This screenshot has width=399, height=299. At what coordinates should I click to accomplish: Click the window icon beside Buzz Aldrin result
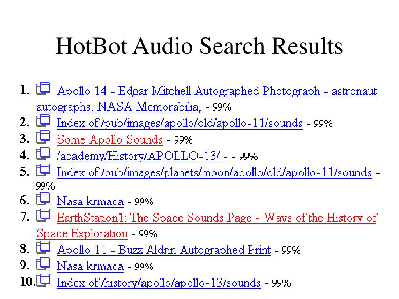point(43,247)
